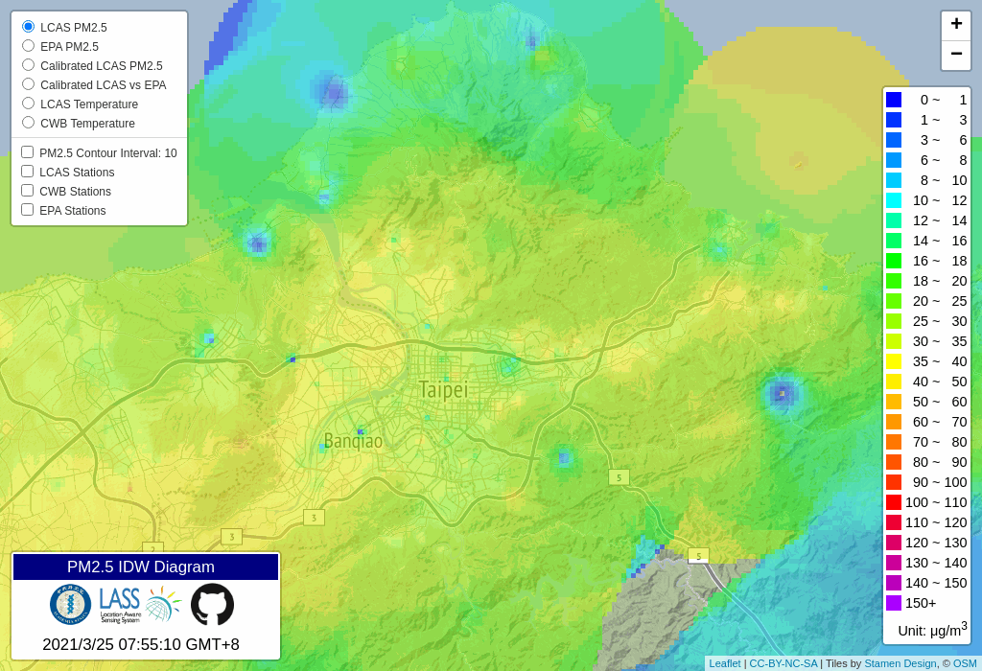982x671 pixels.
Task: Switch to Calibrated LCAS vs EPA
Action: point(29,84)
